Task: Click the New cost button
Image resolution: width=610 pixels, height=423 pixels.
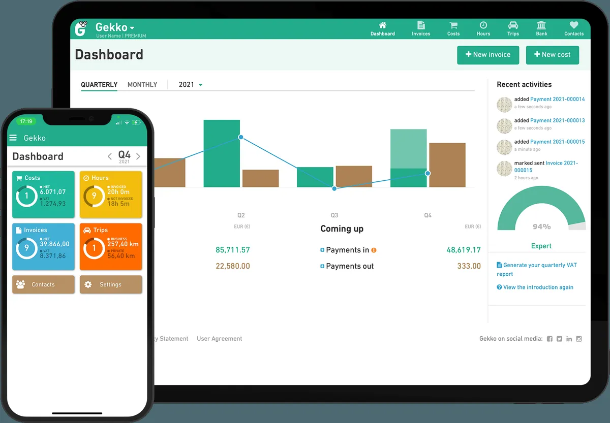Action: click(x=553, y=55)
